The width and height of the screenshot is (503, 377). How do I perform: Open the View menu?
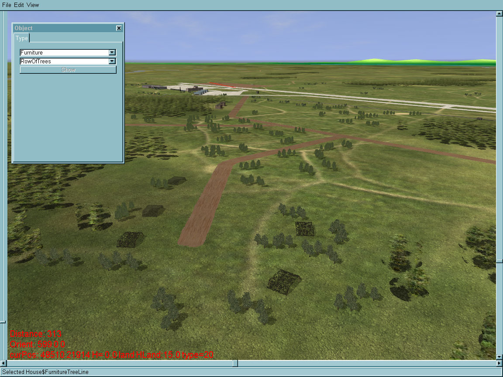33,5
